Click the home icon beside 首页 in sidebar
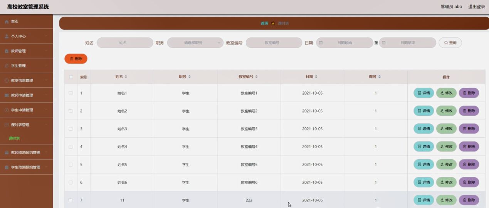 pyautogui.click(x=7, y=22)
